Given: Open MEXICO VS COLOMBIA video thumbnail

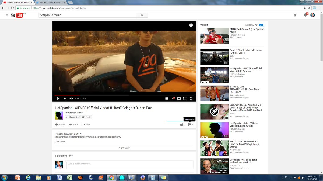Looking at the screenshot, I should (x=214, y=148).
